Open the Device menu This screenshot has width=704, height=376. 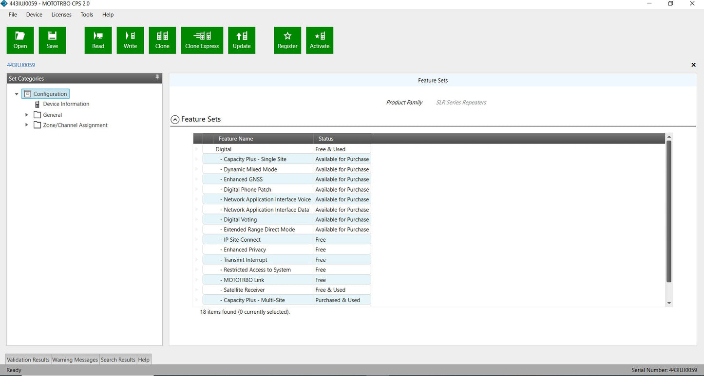(x=34, y=15)
